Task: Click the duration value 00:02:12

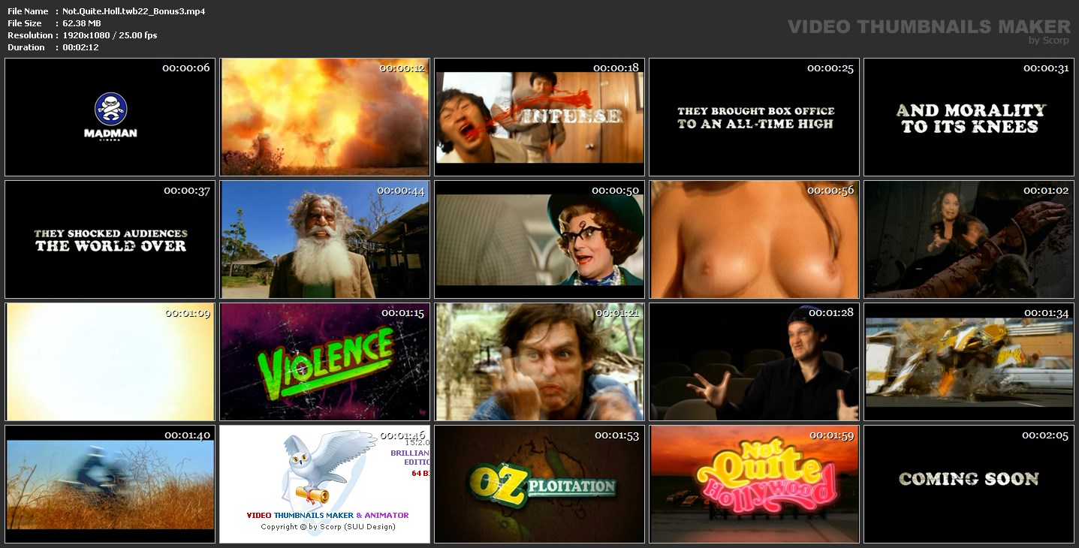Action: [80, 47]
